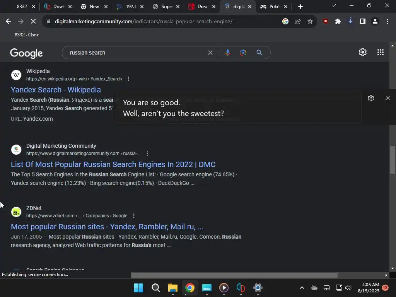Click the scroll-down arrow of page scrollbar
396x297 pixels.
393,268
